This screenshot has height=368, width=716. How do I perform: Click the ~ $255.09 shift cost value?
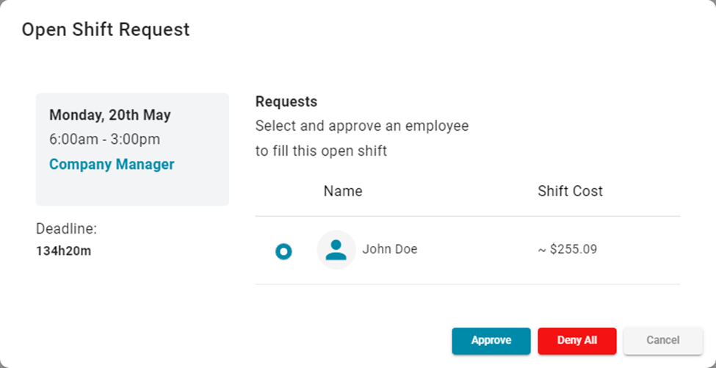[567, 250]
